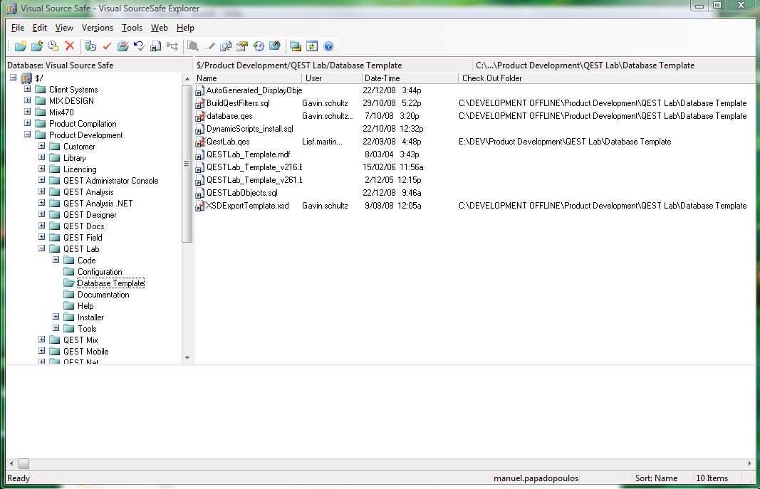Expand the Installer folder in the tree
Image resolution: width=760 pixels, height=489 pixels.
56,317
